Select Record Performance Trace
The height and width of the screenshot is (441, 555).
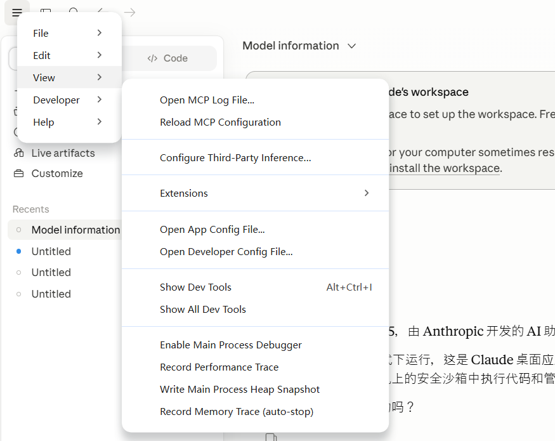255,367
